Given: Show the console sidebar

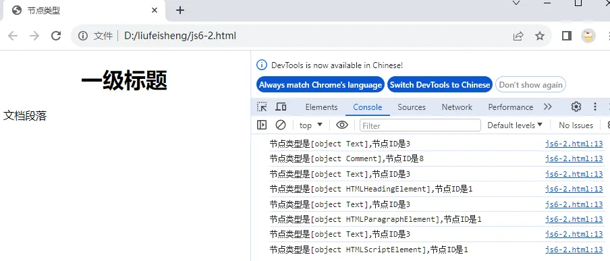Looking at the screenshot, I should (262, 125).
